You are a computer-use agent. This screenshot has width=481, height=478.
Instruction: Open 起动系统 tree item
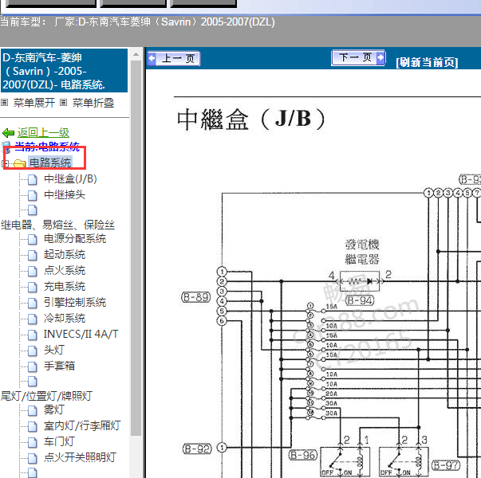(65, 254)
